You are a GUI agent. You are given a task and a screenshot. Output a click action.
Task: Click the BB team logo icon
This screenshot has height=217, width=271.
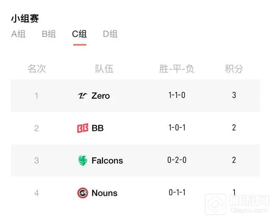pos(83,128)
